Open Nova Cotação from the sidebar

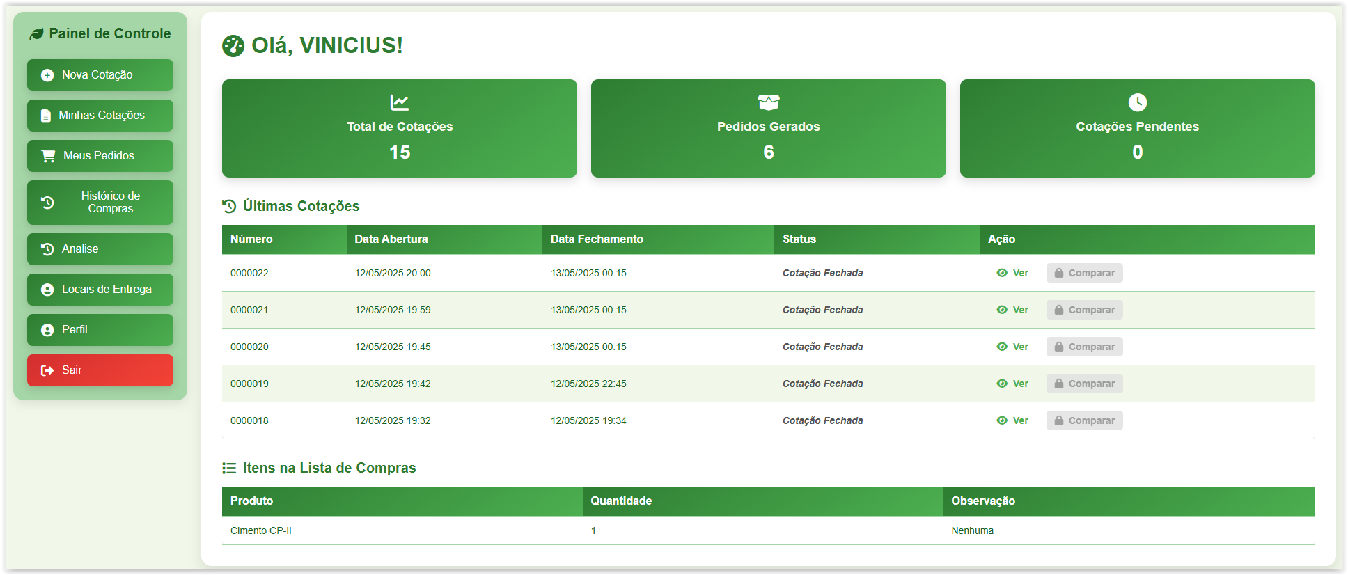coord(100,75)
